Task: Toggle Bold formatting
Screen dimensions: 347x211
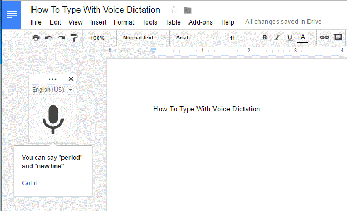Action: [265, 37]
